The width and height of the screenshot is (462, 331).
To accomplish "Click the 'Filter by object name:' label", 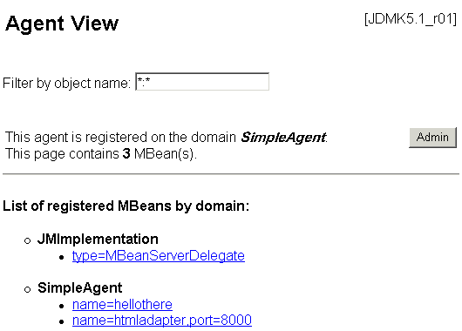I will pos(66,83).
